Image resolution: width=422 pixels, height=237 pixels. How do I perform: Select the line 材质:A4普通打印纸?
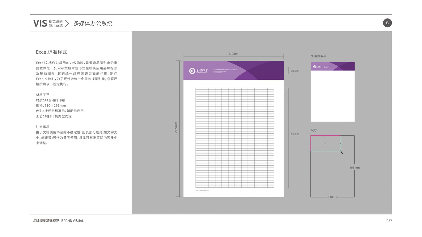coord(51,100)
